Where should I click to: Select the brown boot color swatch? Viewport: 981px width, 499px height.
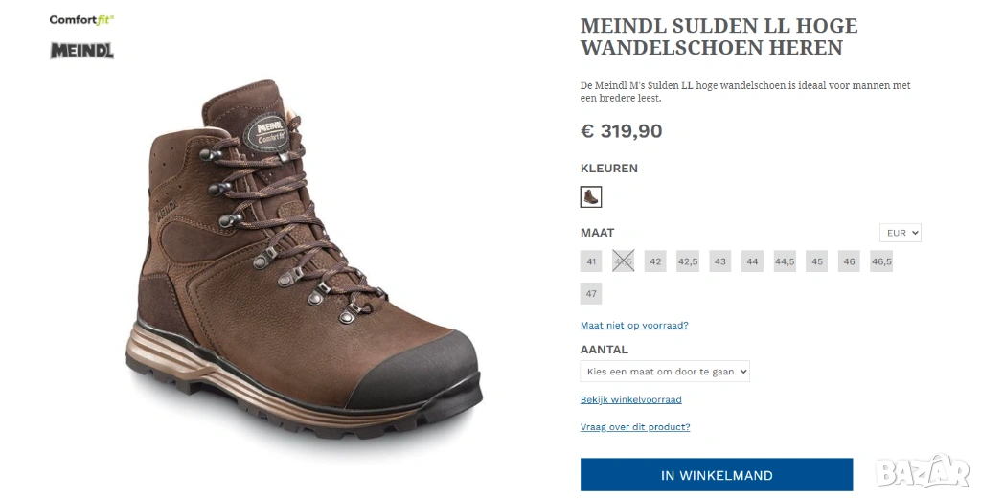click(x=591, y=197)
